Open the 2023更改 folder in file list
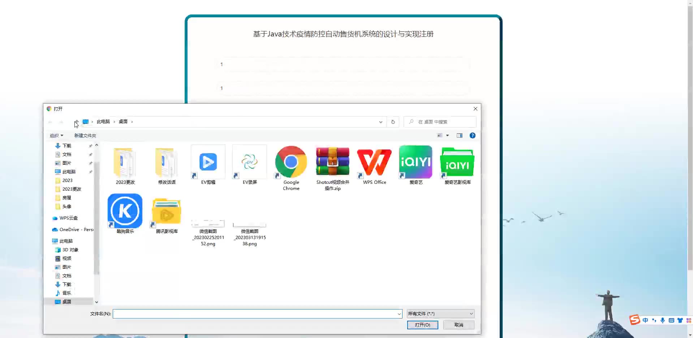 [x=125, y=166]
